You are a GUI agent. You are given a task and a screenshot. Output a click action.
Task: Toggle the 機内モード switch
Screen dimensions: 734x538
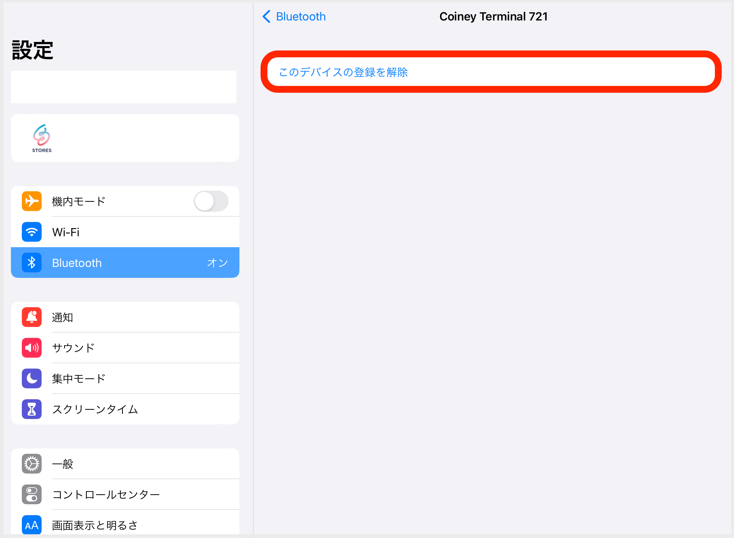pos(211,201)
